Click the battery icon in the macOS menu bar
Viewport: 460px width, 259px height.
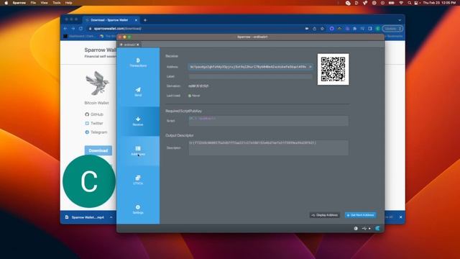391,3
